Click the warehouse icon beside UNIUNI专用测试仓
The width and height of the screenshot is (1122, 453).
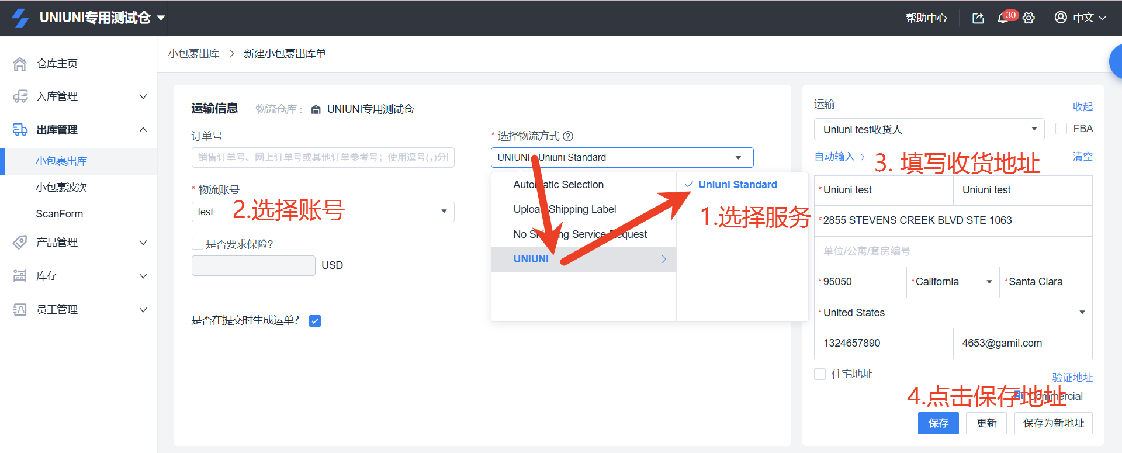pyautogui.click(x=316, y=109)
